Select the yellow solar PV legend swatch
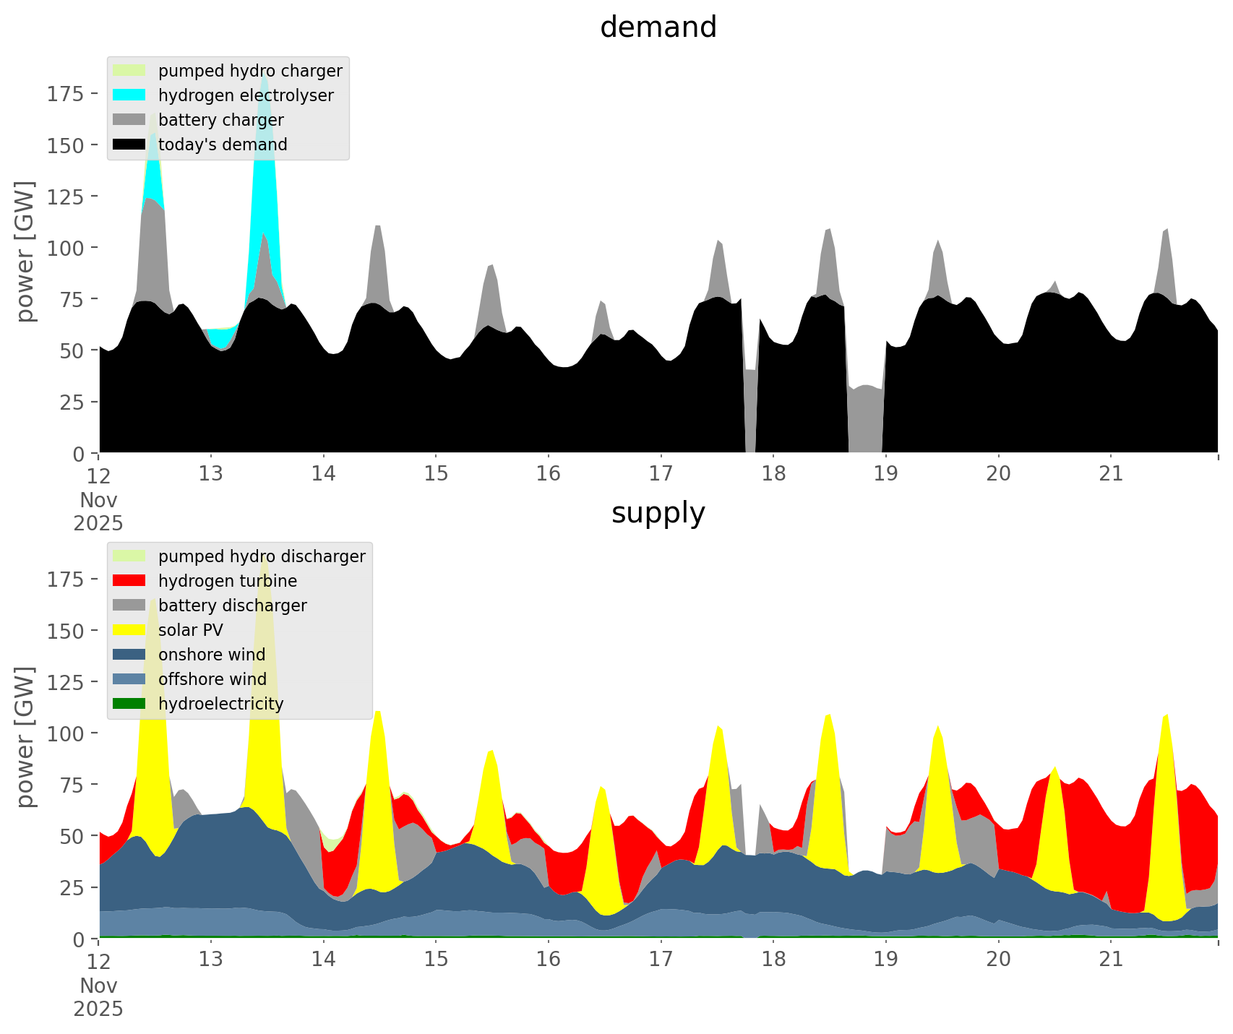Viewport: 1233px width, 1034px height. click(x=129, y=630)
